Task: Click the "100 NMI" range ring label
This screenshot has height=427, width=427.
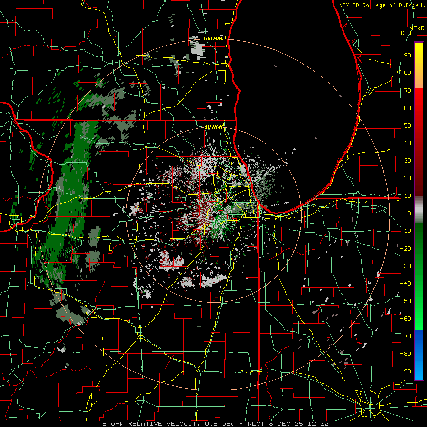Action: (x=213, y=38)
